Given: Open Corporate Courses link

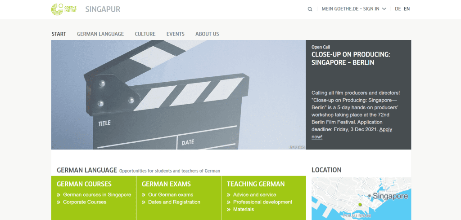Looking at the screenshot, I should click(85, 202).
